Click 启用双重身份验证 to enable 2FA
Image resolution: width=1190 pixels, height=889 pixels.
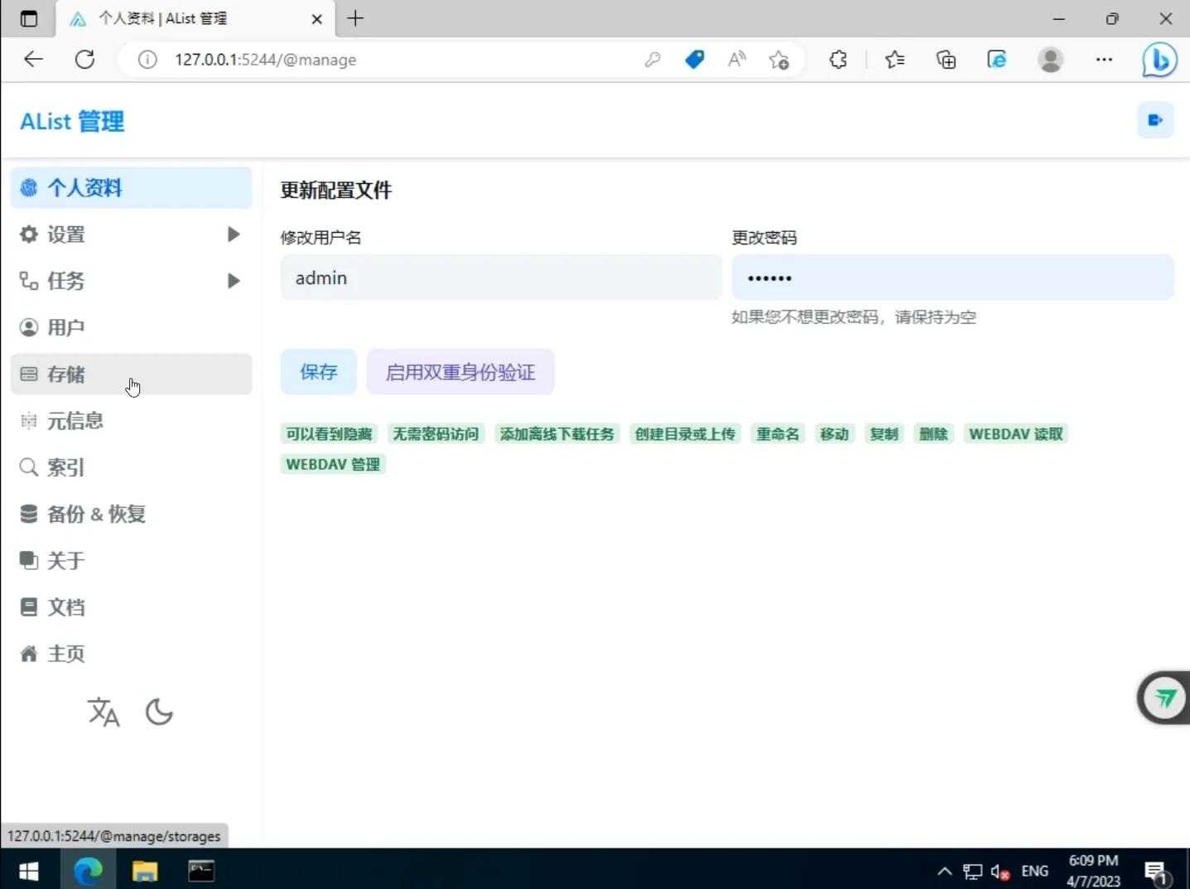[x=460, y=372]
